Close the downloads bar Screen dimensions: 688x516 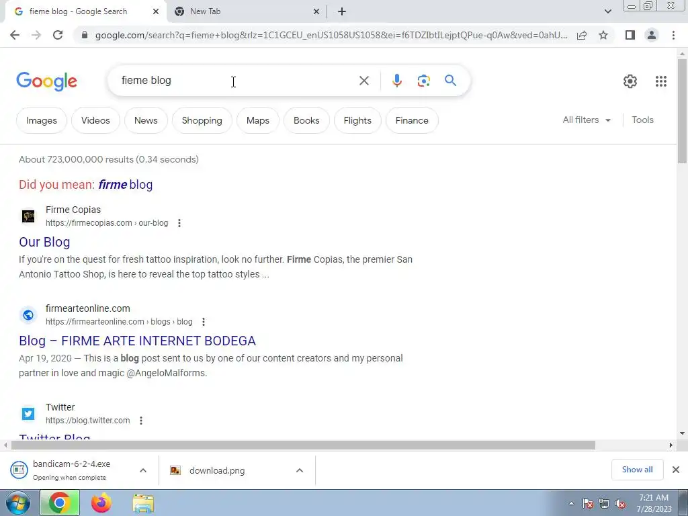pyautogui.click(x=676, y=470)
